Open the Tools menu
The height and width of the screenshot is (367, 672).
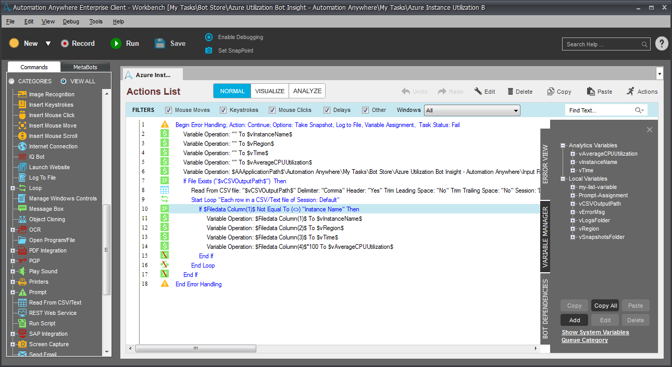[96, 21]
